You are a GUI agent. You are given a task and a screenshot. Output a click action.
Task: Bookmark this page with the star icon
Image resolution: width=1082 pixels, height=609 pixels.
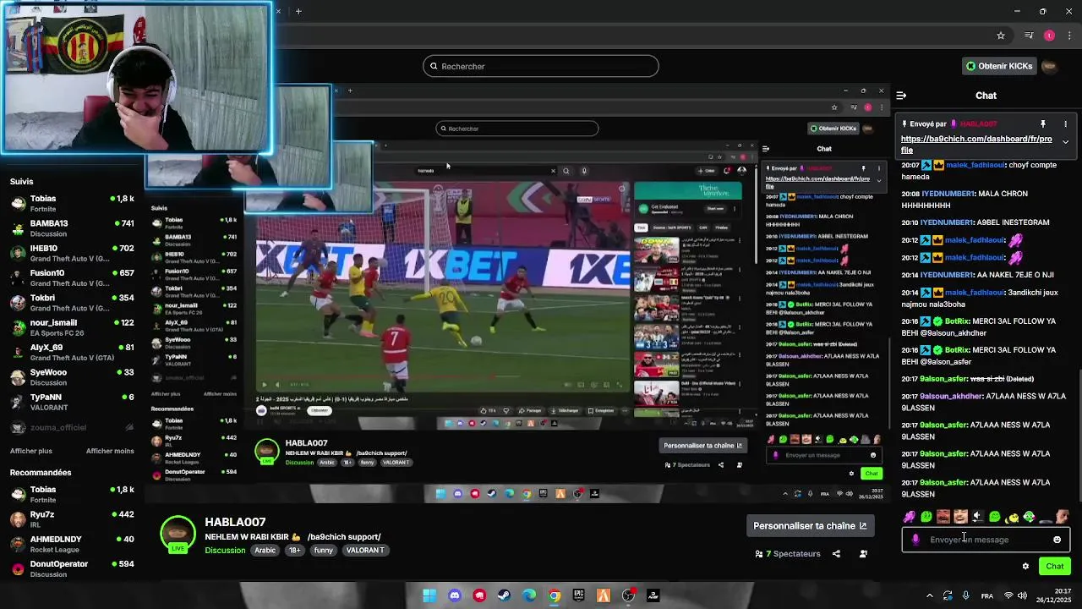(x=1001, y=36)
